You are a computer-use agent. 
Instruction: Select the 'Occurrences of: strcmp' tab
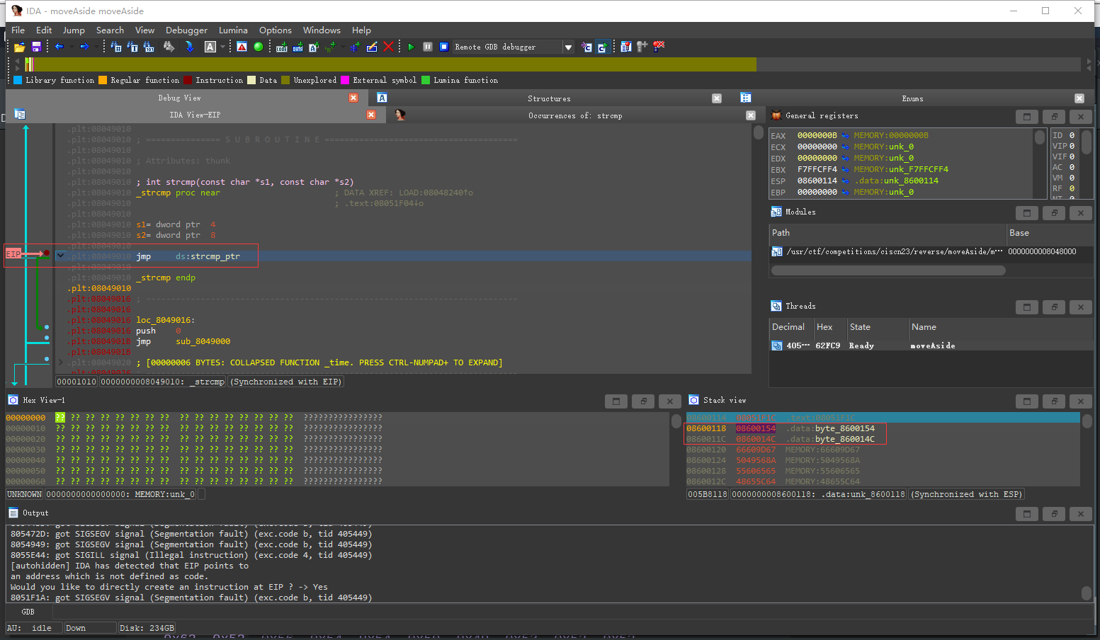click(575, 115)
